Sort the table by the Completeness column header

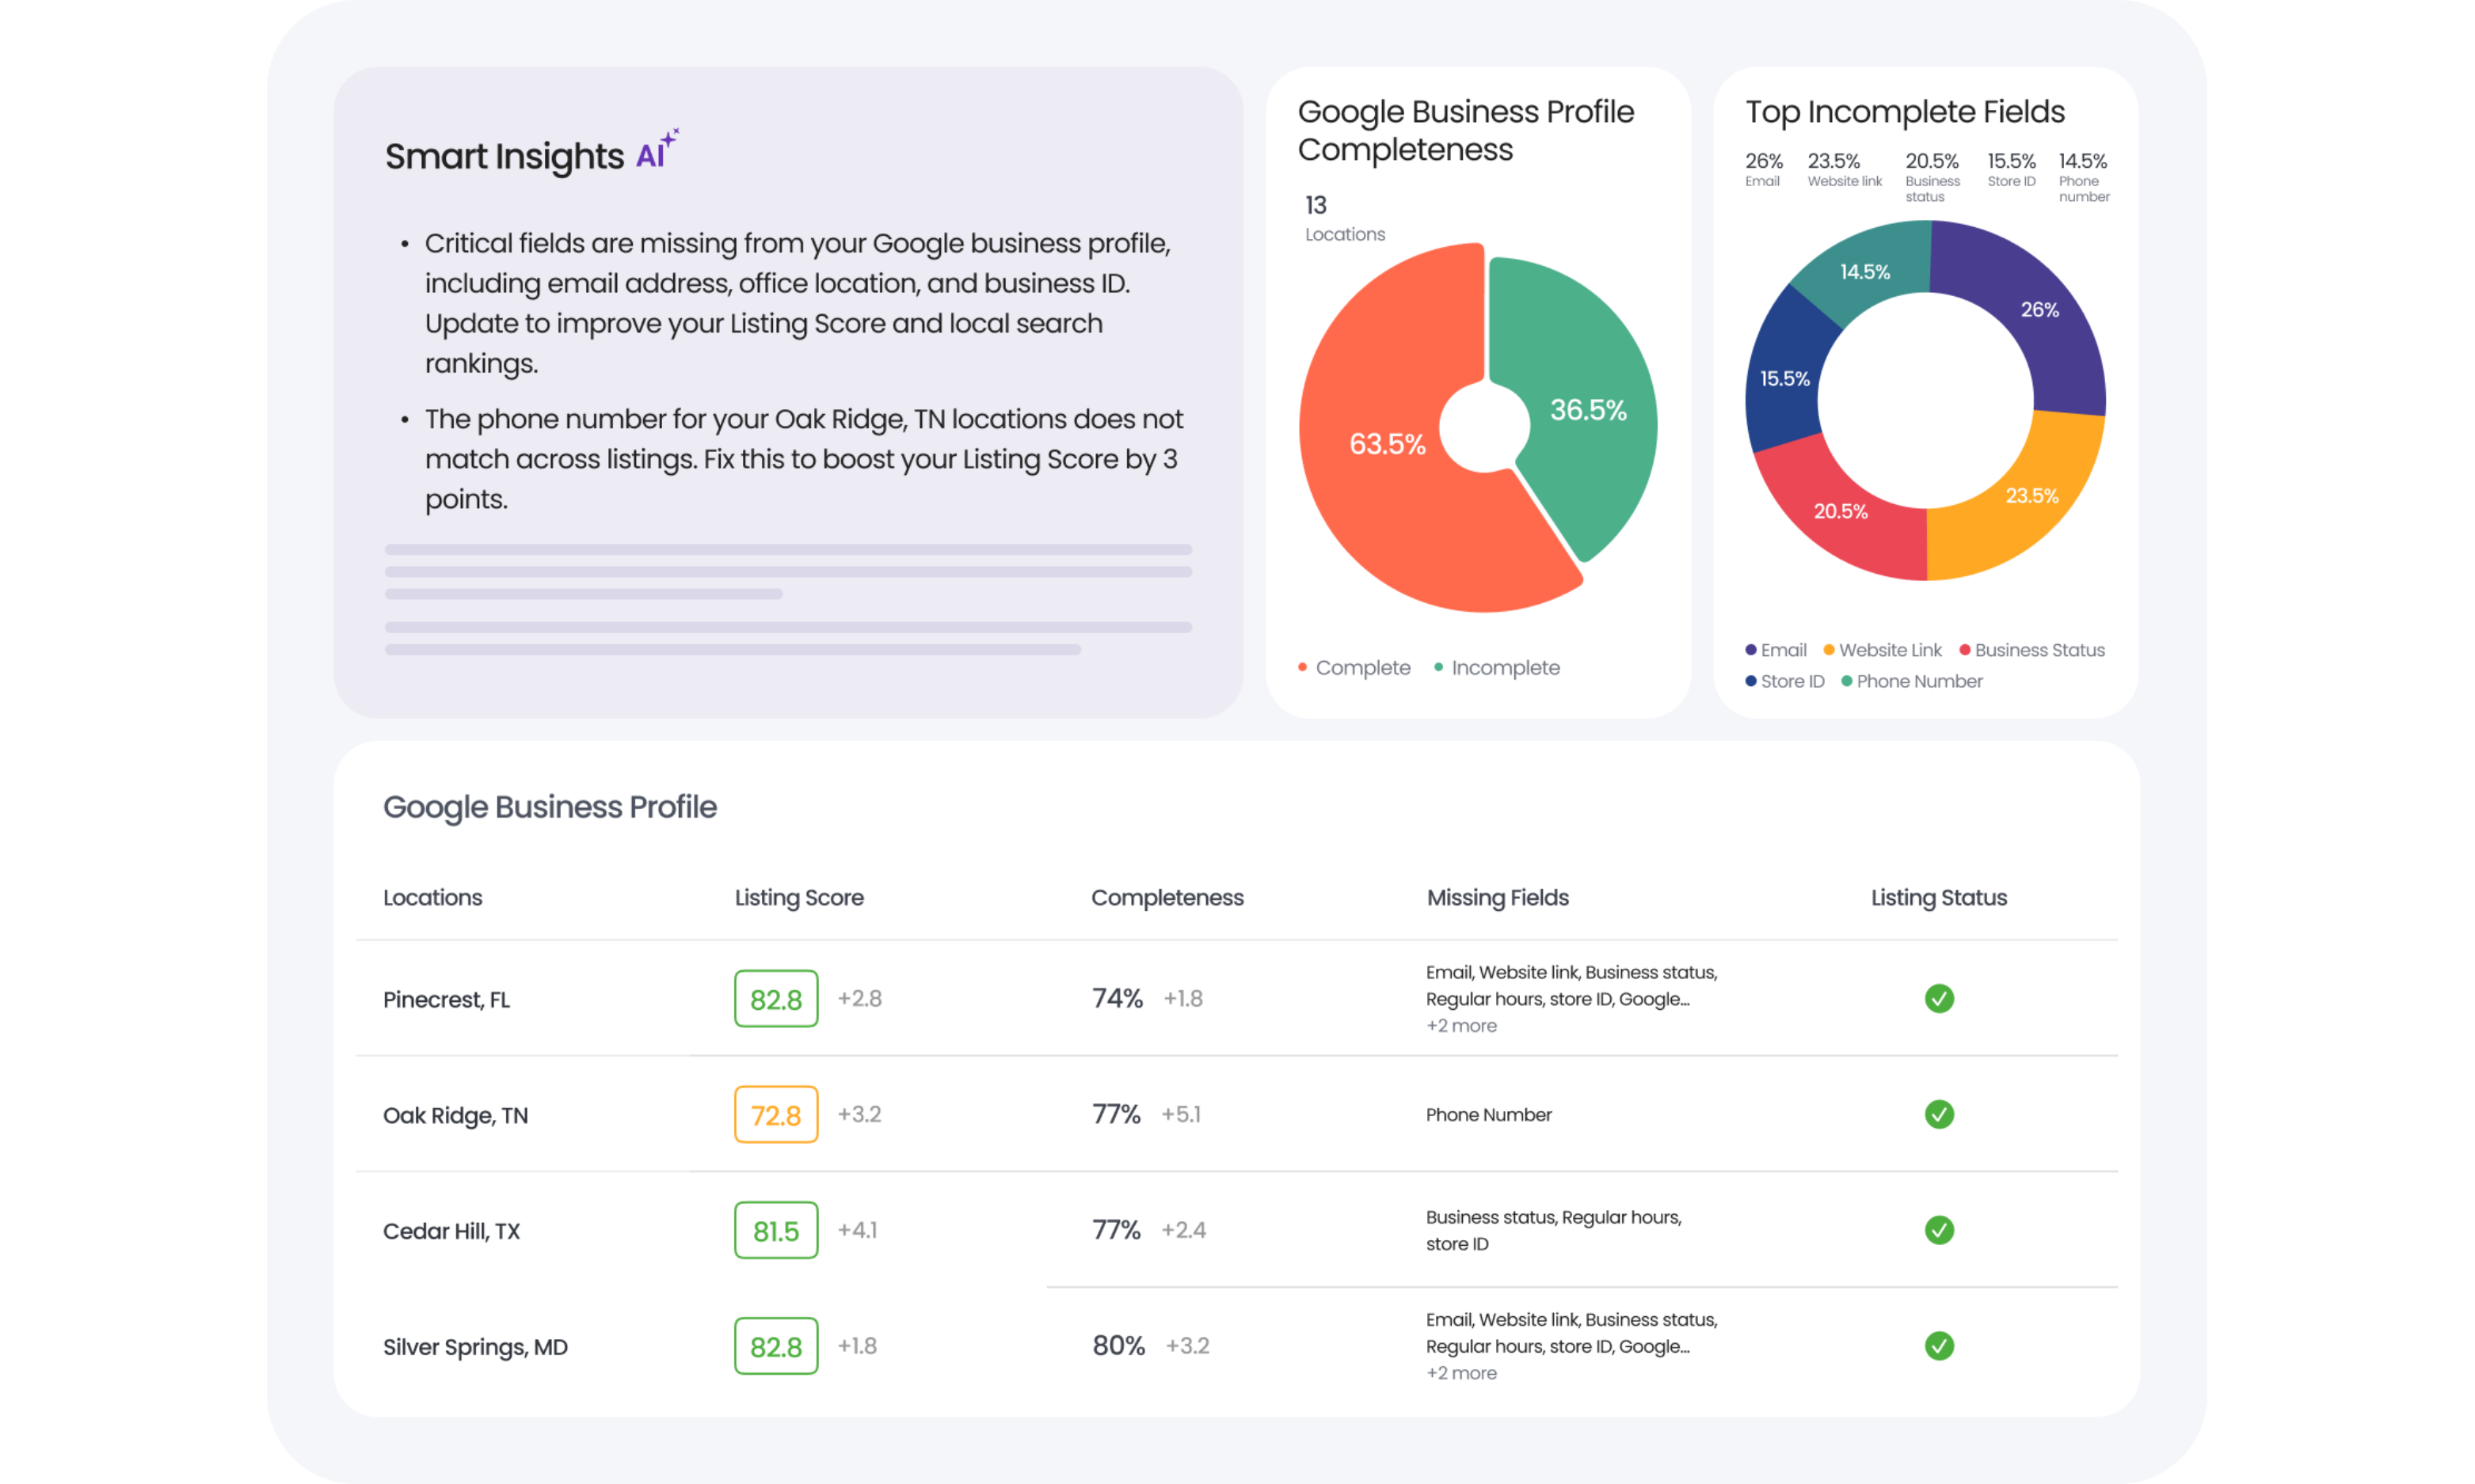[1167, 897]
